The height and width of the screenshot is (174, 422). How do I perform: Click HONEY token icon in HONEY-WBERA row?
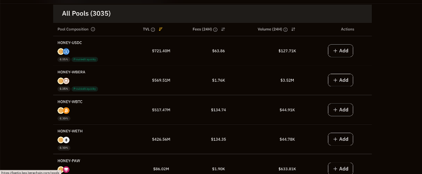61,81
